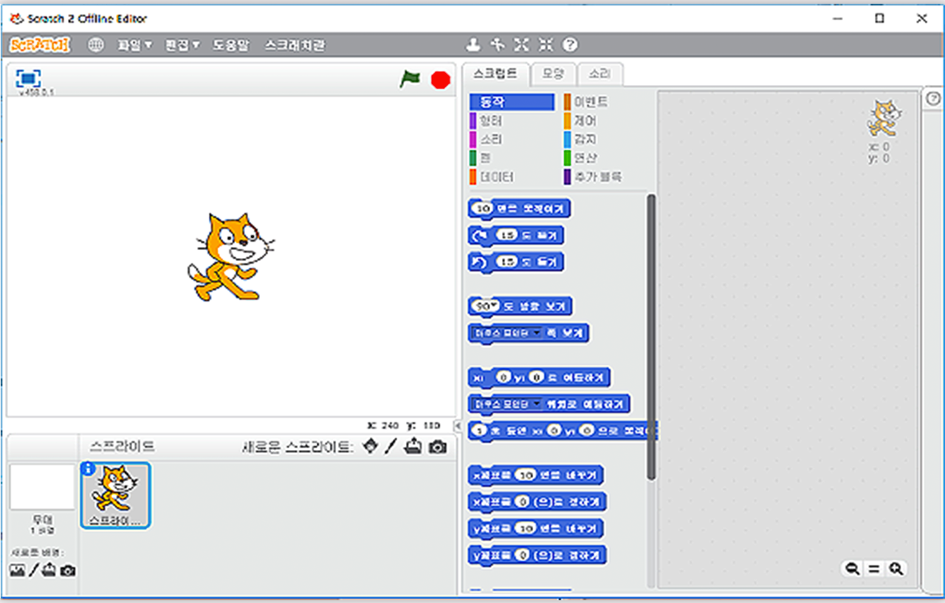This screenshot has width=945, height=603.
Task: Click the green flag to start
Action: pyautogui.click(x=410, y=79)
